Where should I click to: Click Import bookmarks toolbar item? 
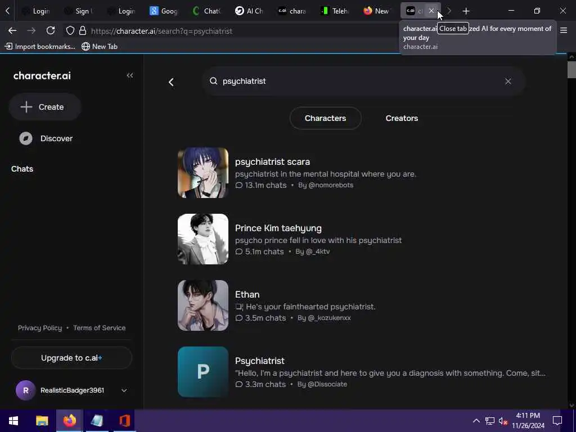pos(40,46)
